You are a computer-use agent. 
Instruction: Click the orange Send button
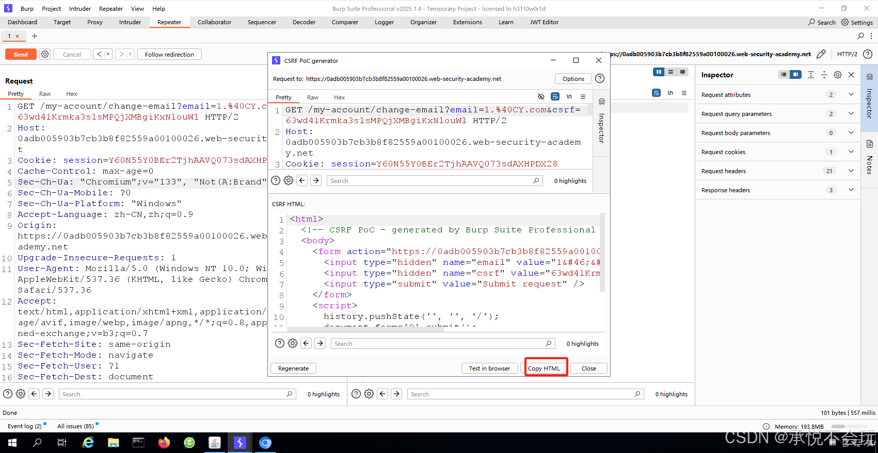(x=21, y=54)
